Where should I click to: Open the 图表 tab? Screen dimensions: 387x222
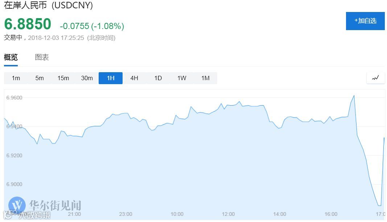coord(42,57)
